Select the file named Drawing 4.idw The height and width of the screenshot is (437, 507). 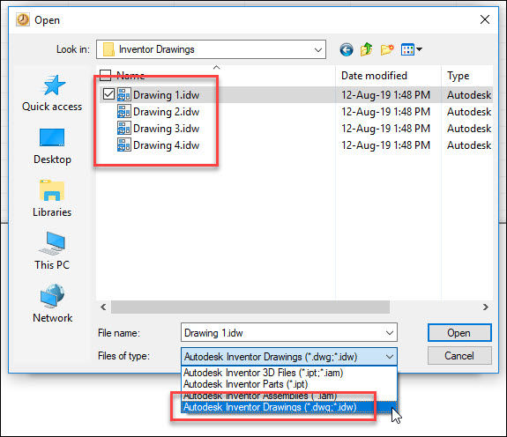tap(166, 145)
